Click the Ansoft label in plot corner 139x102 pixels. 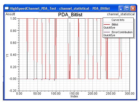coord(10,14)
